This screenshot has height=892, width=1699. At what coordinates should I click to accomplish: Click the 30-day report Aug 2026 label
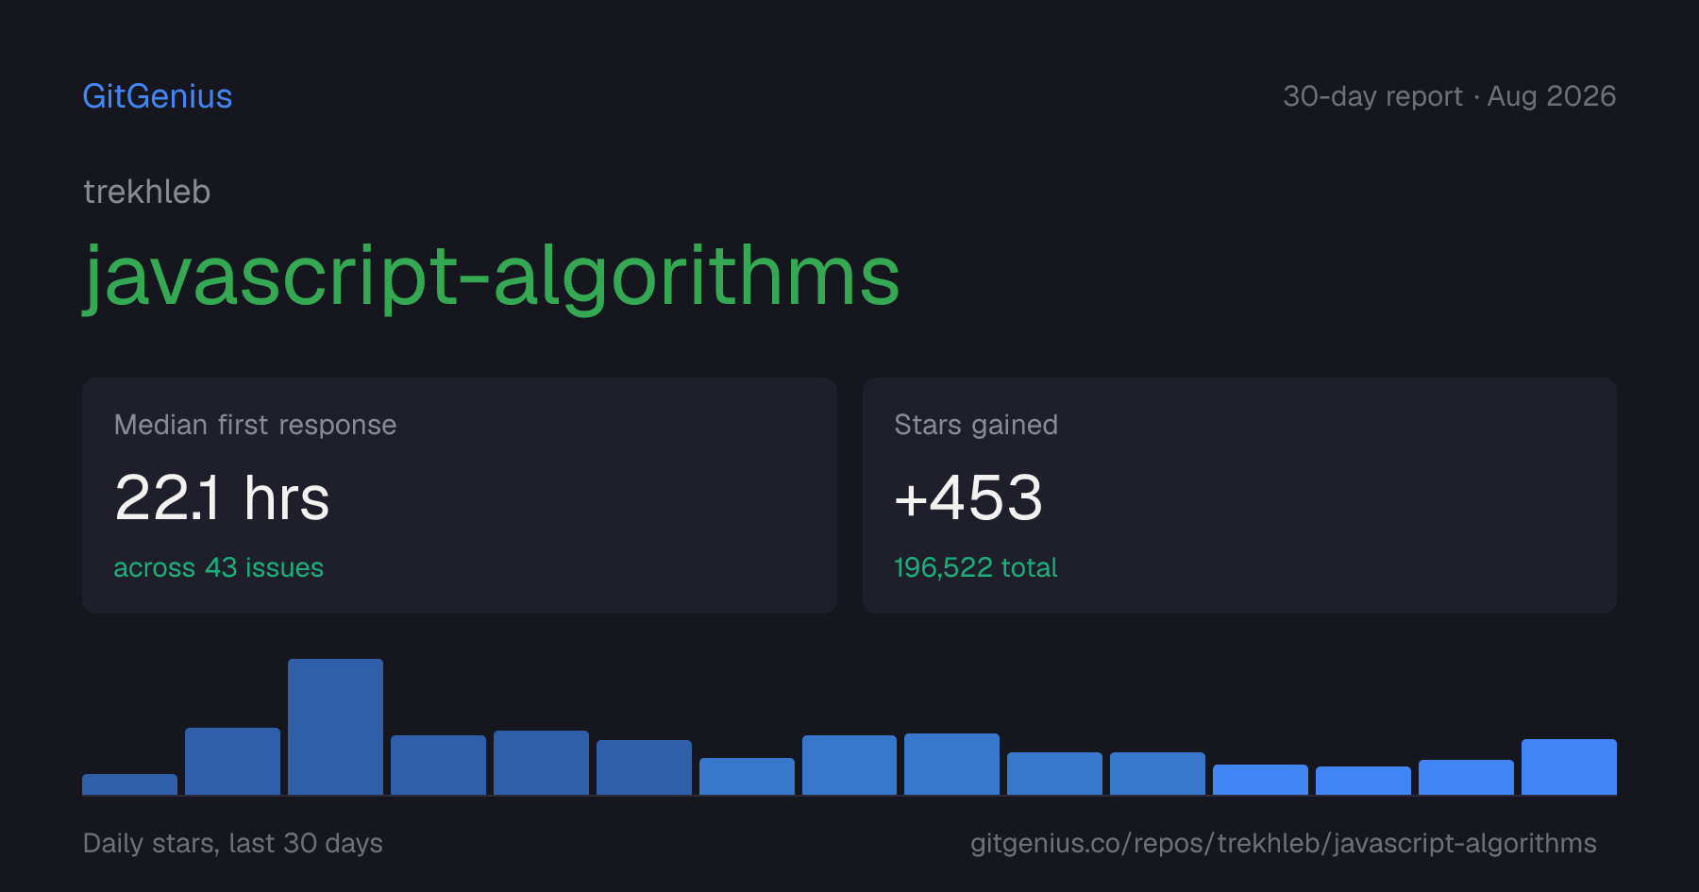pyautogui.click(x=1449, y=96)
